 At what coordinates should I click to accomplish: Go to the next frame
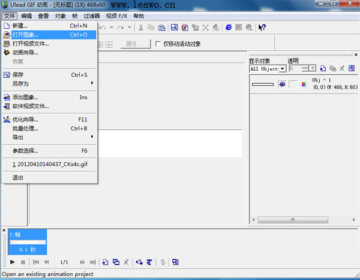[82, 262]
